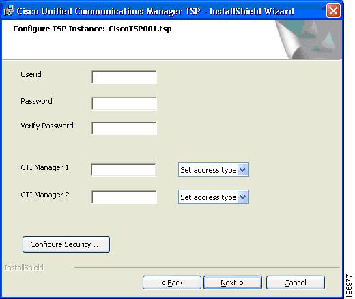
Task: Click the 'CTI Manager 1' label
Action: (44, 167)
